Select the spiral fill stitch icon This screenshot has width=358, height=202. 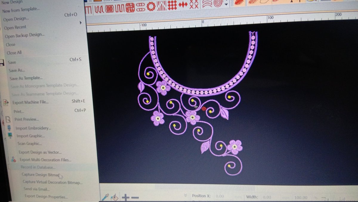point(218,3)
